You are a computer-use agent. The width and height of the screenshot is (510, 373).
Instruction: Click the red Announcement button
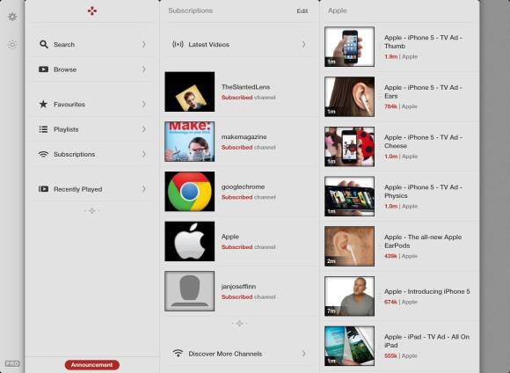[x=92, y=365]
